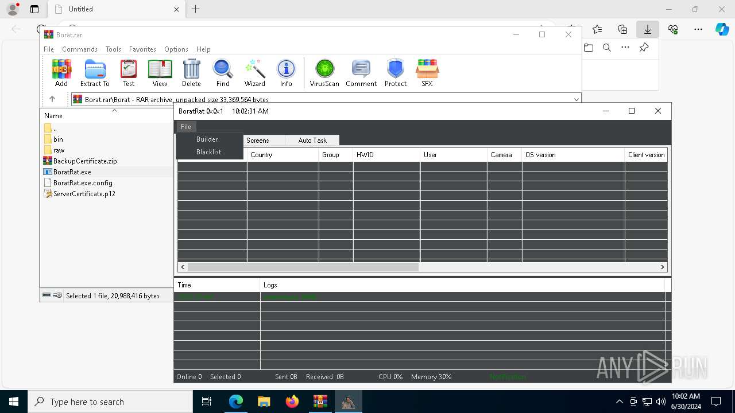The width and height of the screenshot is (735, 413).
Task: Click 'Online 0' in the status bar
Action: coord(189,377)
